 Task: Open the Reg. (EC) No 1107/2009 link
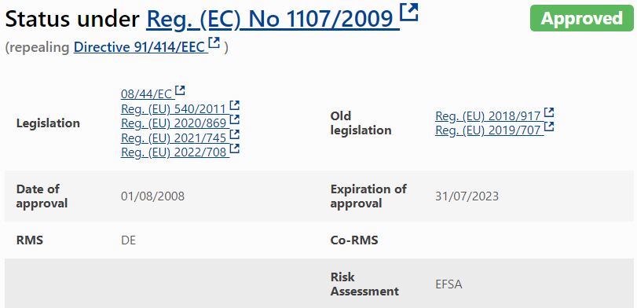273,19
